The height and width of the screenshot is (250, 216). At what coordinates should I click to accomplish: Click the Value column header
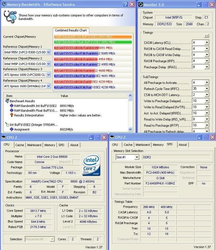click(x=93, y=96)
